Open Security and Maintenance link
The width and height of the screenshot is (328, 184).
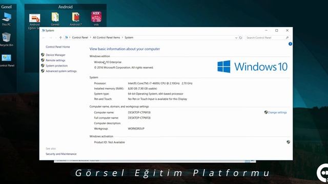tap(61, 154)
